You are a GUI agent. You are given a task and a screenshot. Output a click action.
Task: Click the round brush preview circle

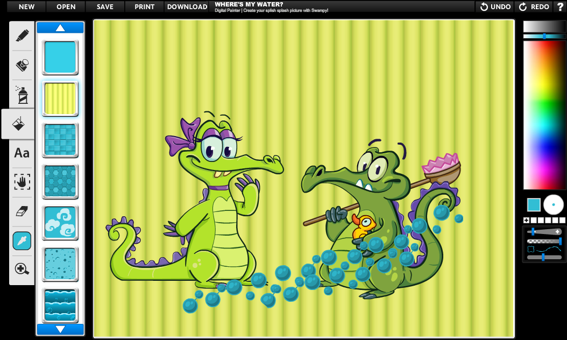click(553, 205)
